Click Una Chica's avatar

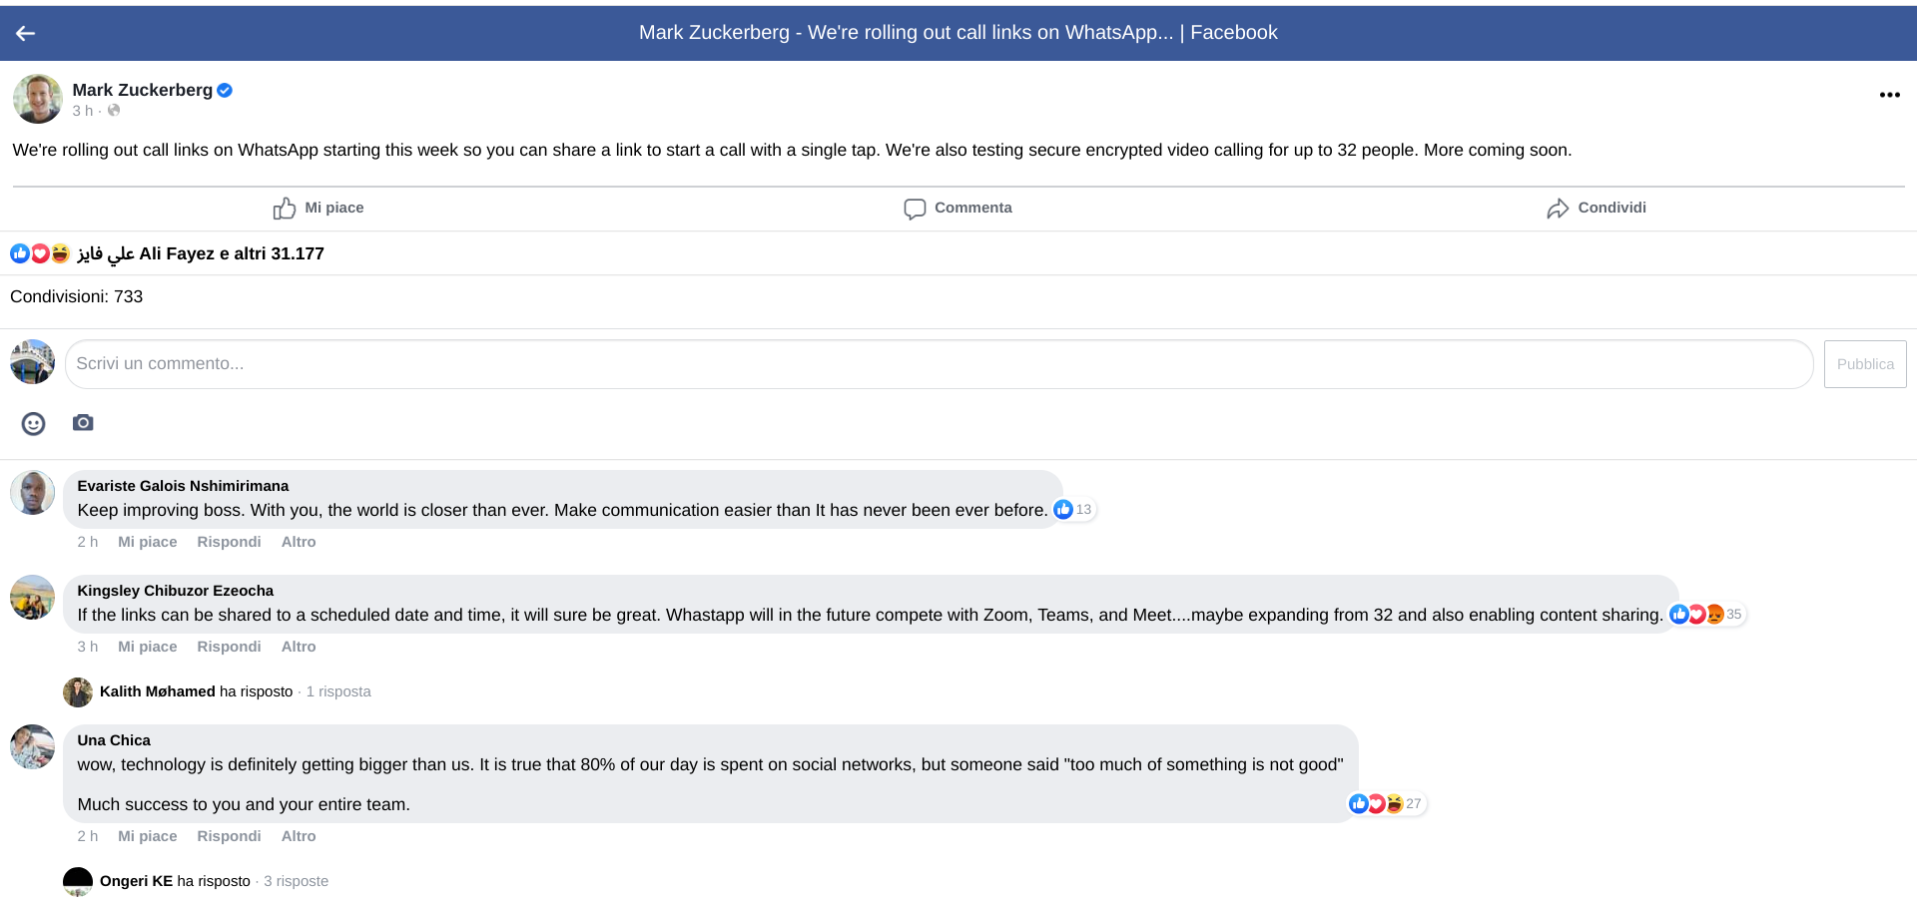[33, 747]
